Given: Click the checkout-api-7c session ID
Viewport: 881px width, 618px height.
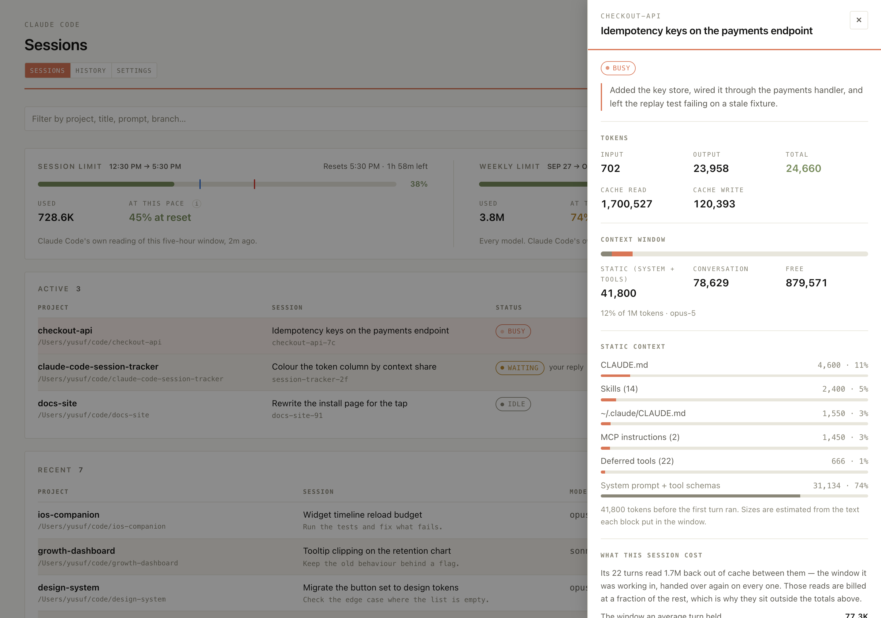Looking at the screenshot, I should [303, 343].
